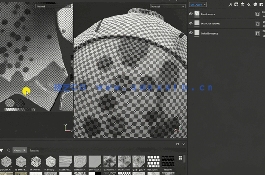Viewport: 265px width, 175px height.
Task: Open the 3D viewport mode dropdown
Action: point(168,6)
